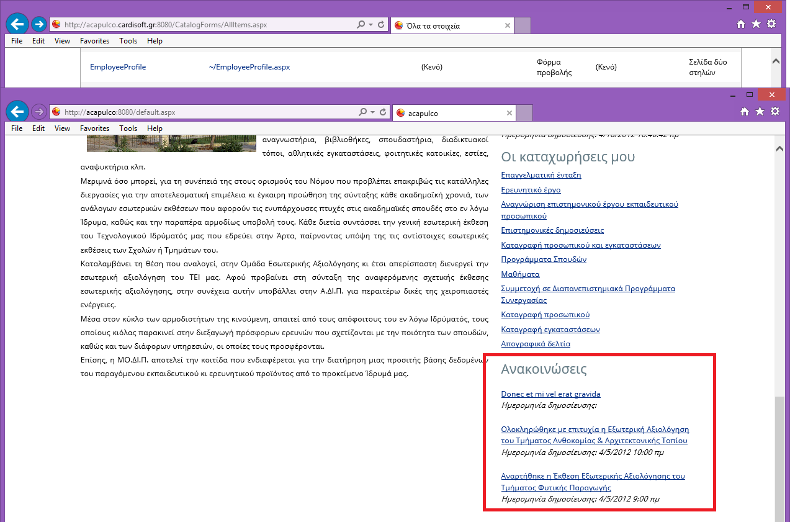Viewport: 790px width, 522px height.
Task: Open new tab button in rear window
Action: [523, 25]
